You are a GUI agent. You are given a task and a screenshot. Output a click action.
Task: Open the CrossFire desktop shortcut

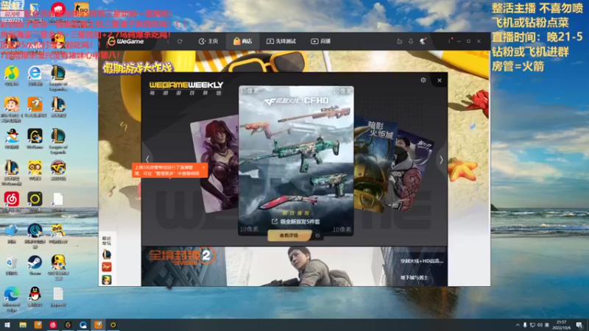pos(58,171)
